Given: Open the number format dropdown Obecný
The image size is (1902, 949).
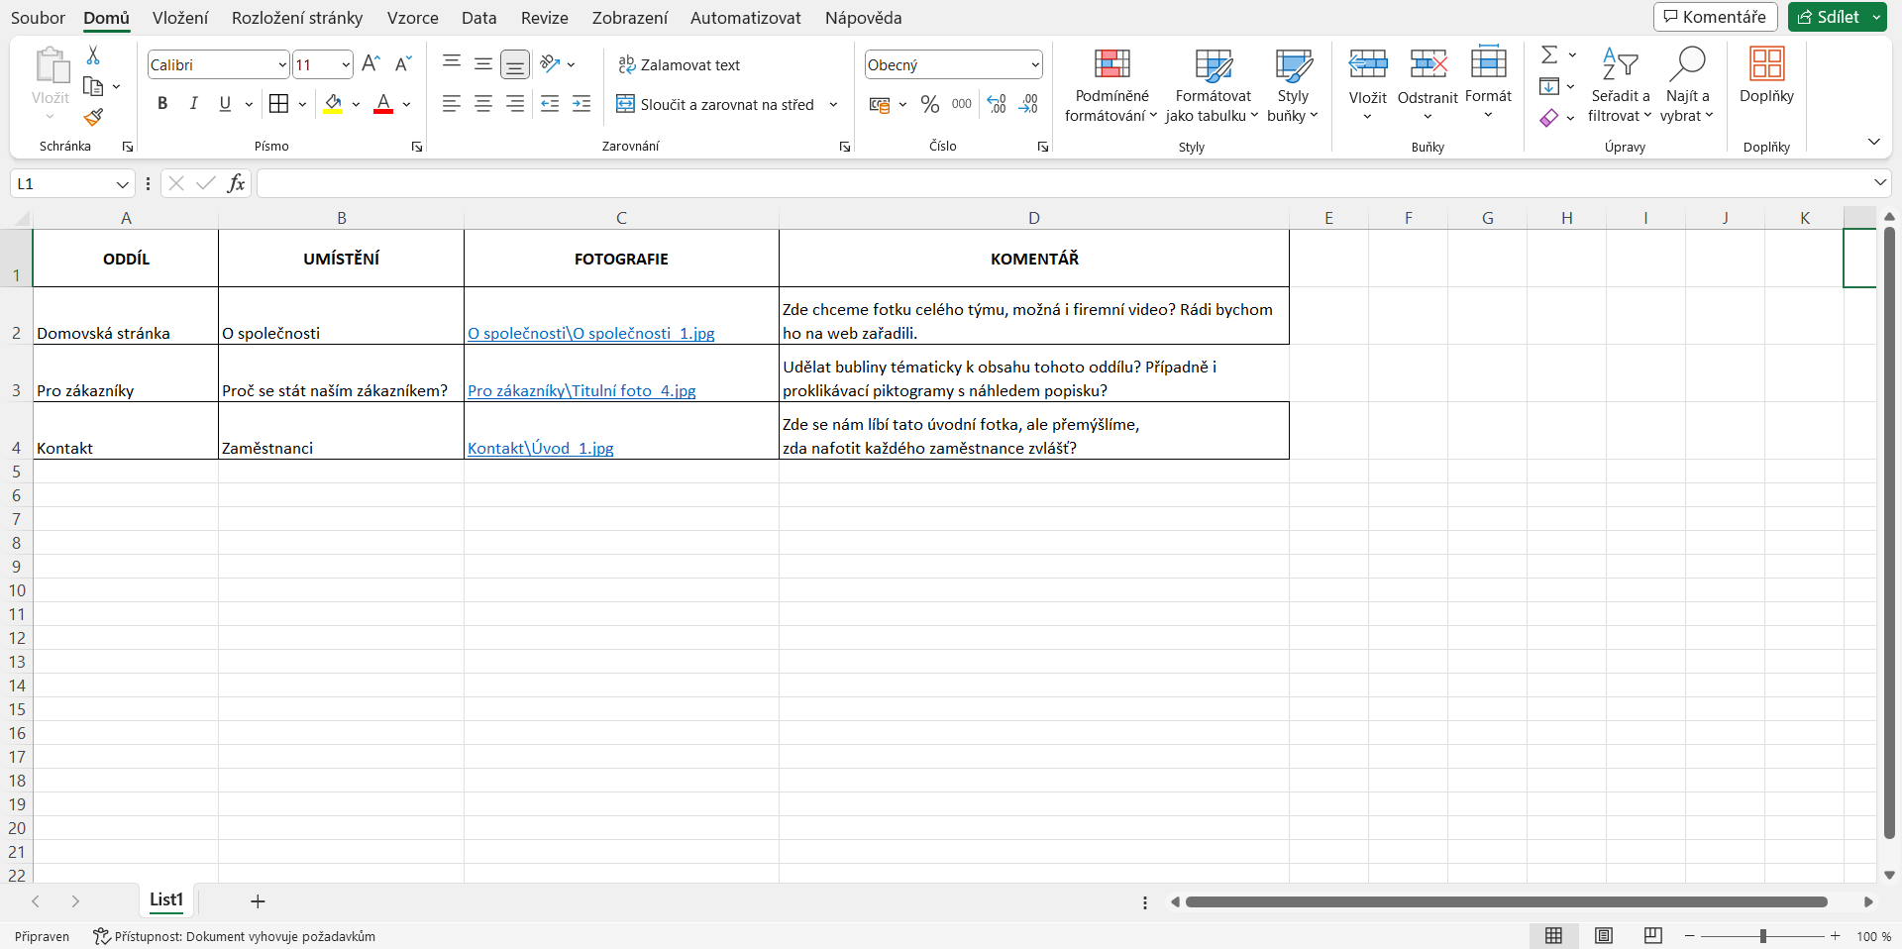Looking at the screenshot, I should 1035,65.
